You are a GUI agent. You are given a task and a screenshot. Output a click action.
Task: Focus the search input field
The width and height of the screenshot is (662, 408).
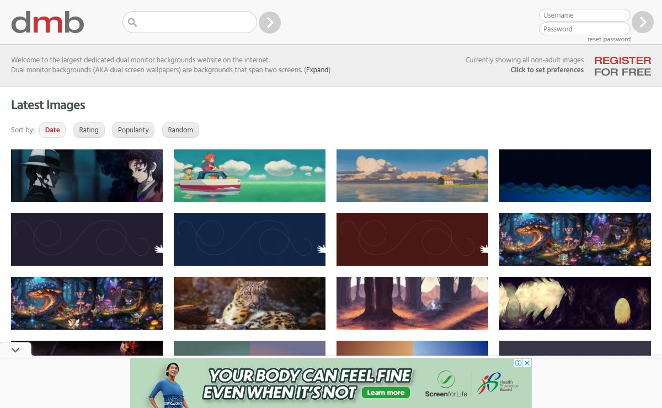pos(190,23)
